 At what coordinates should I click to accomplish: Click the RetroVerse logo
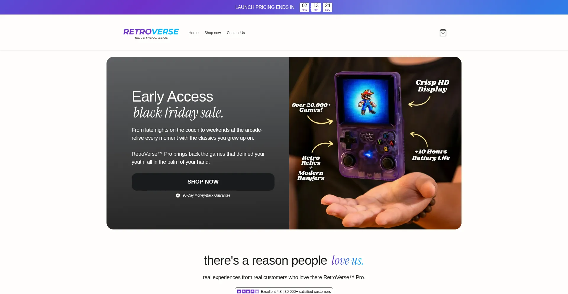[151, 33]
